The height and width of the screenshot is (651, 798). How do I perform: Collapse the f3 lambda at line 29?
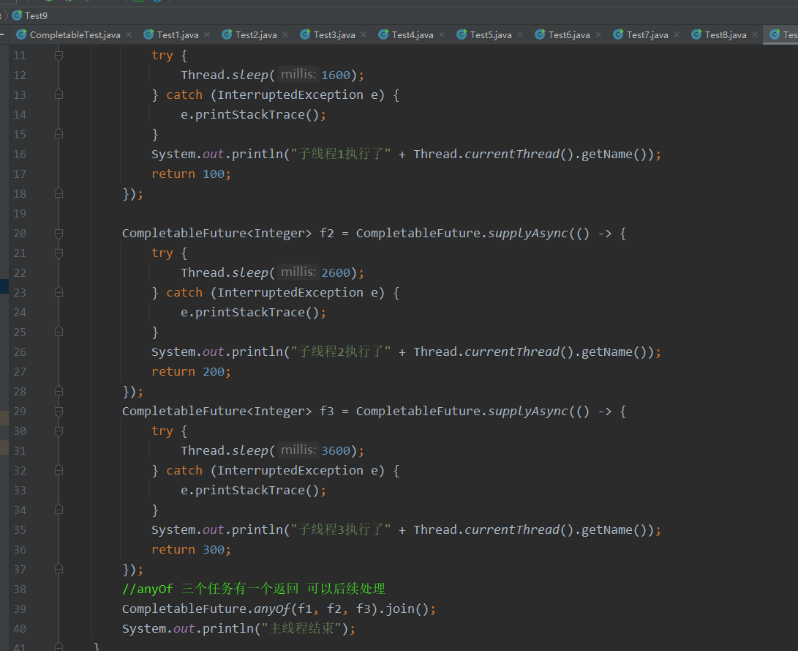(x=59, y=411)
